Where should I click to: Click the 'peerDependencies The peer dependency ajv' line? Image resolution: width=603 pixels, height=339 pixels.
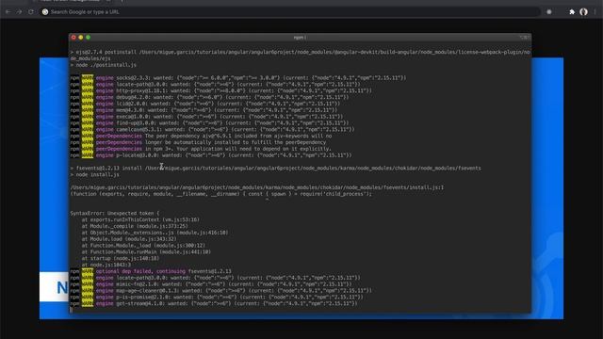point(201,136)
